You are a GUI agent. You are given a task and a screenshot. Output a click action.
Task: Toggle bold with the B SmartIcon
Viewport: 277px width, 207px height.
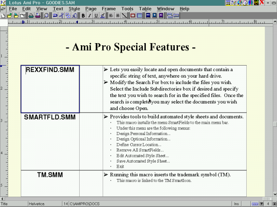click(83, 16)
